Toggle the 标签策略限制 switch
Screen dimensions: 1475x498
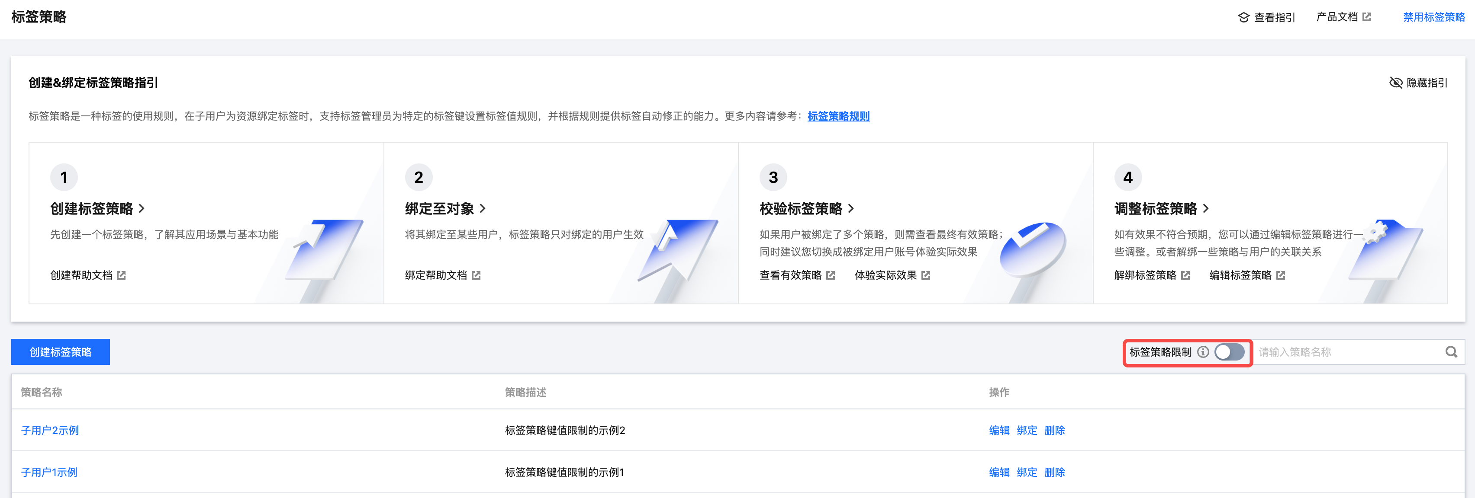[x=1229, y=351]
